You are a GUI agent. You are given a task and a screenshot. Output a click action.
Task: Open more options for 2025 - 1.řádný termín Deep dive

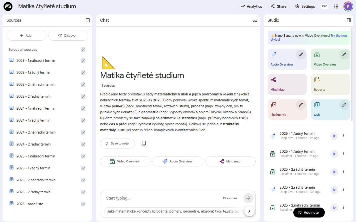(343, 136)
